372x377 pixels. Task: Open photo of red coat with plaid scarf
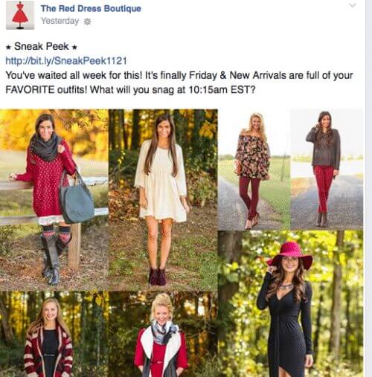[x=163, y=335]
